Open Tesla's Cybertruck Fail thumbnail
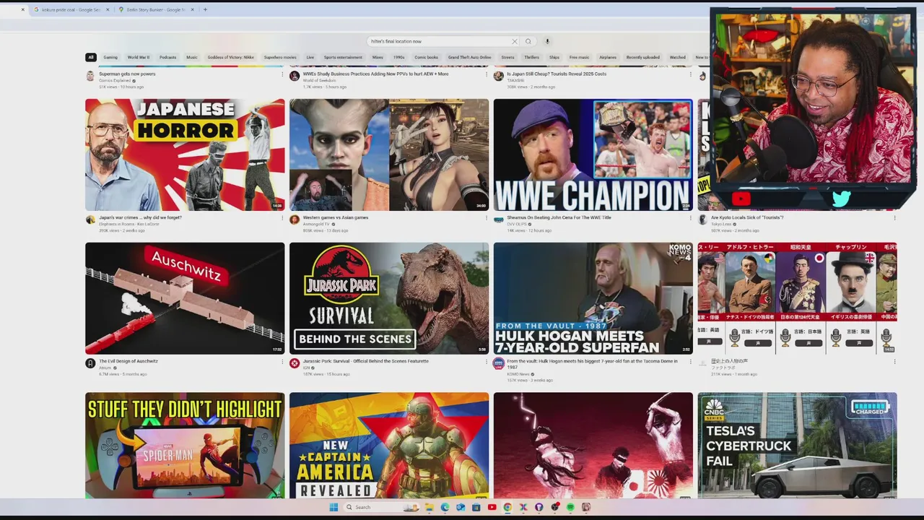The height and width of the screenshot is (520, 924). pyautogui.click(x=797, y=446)
